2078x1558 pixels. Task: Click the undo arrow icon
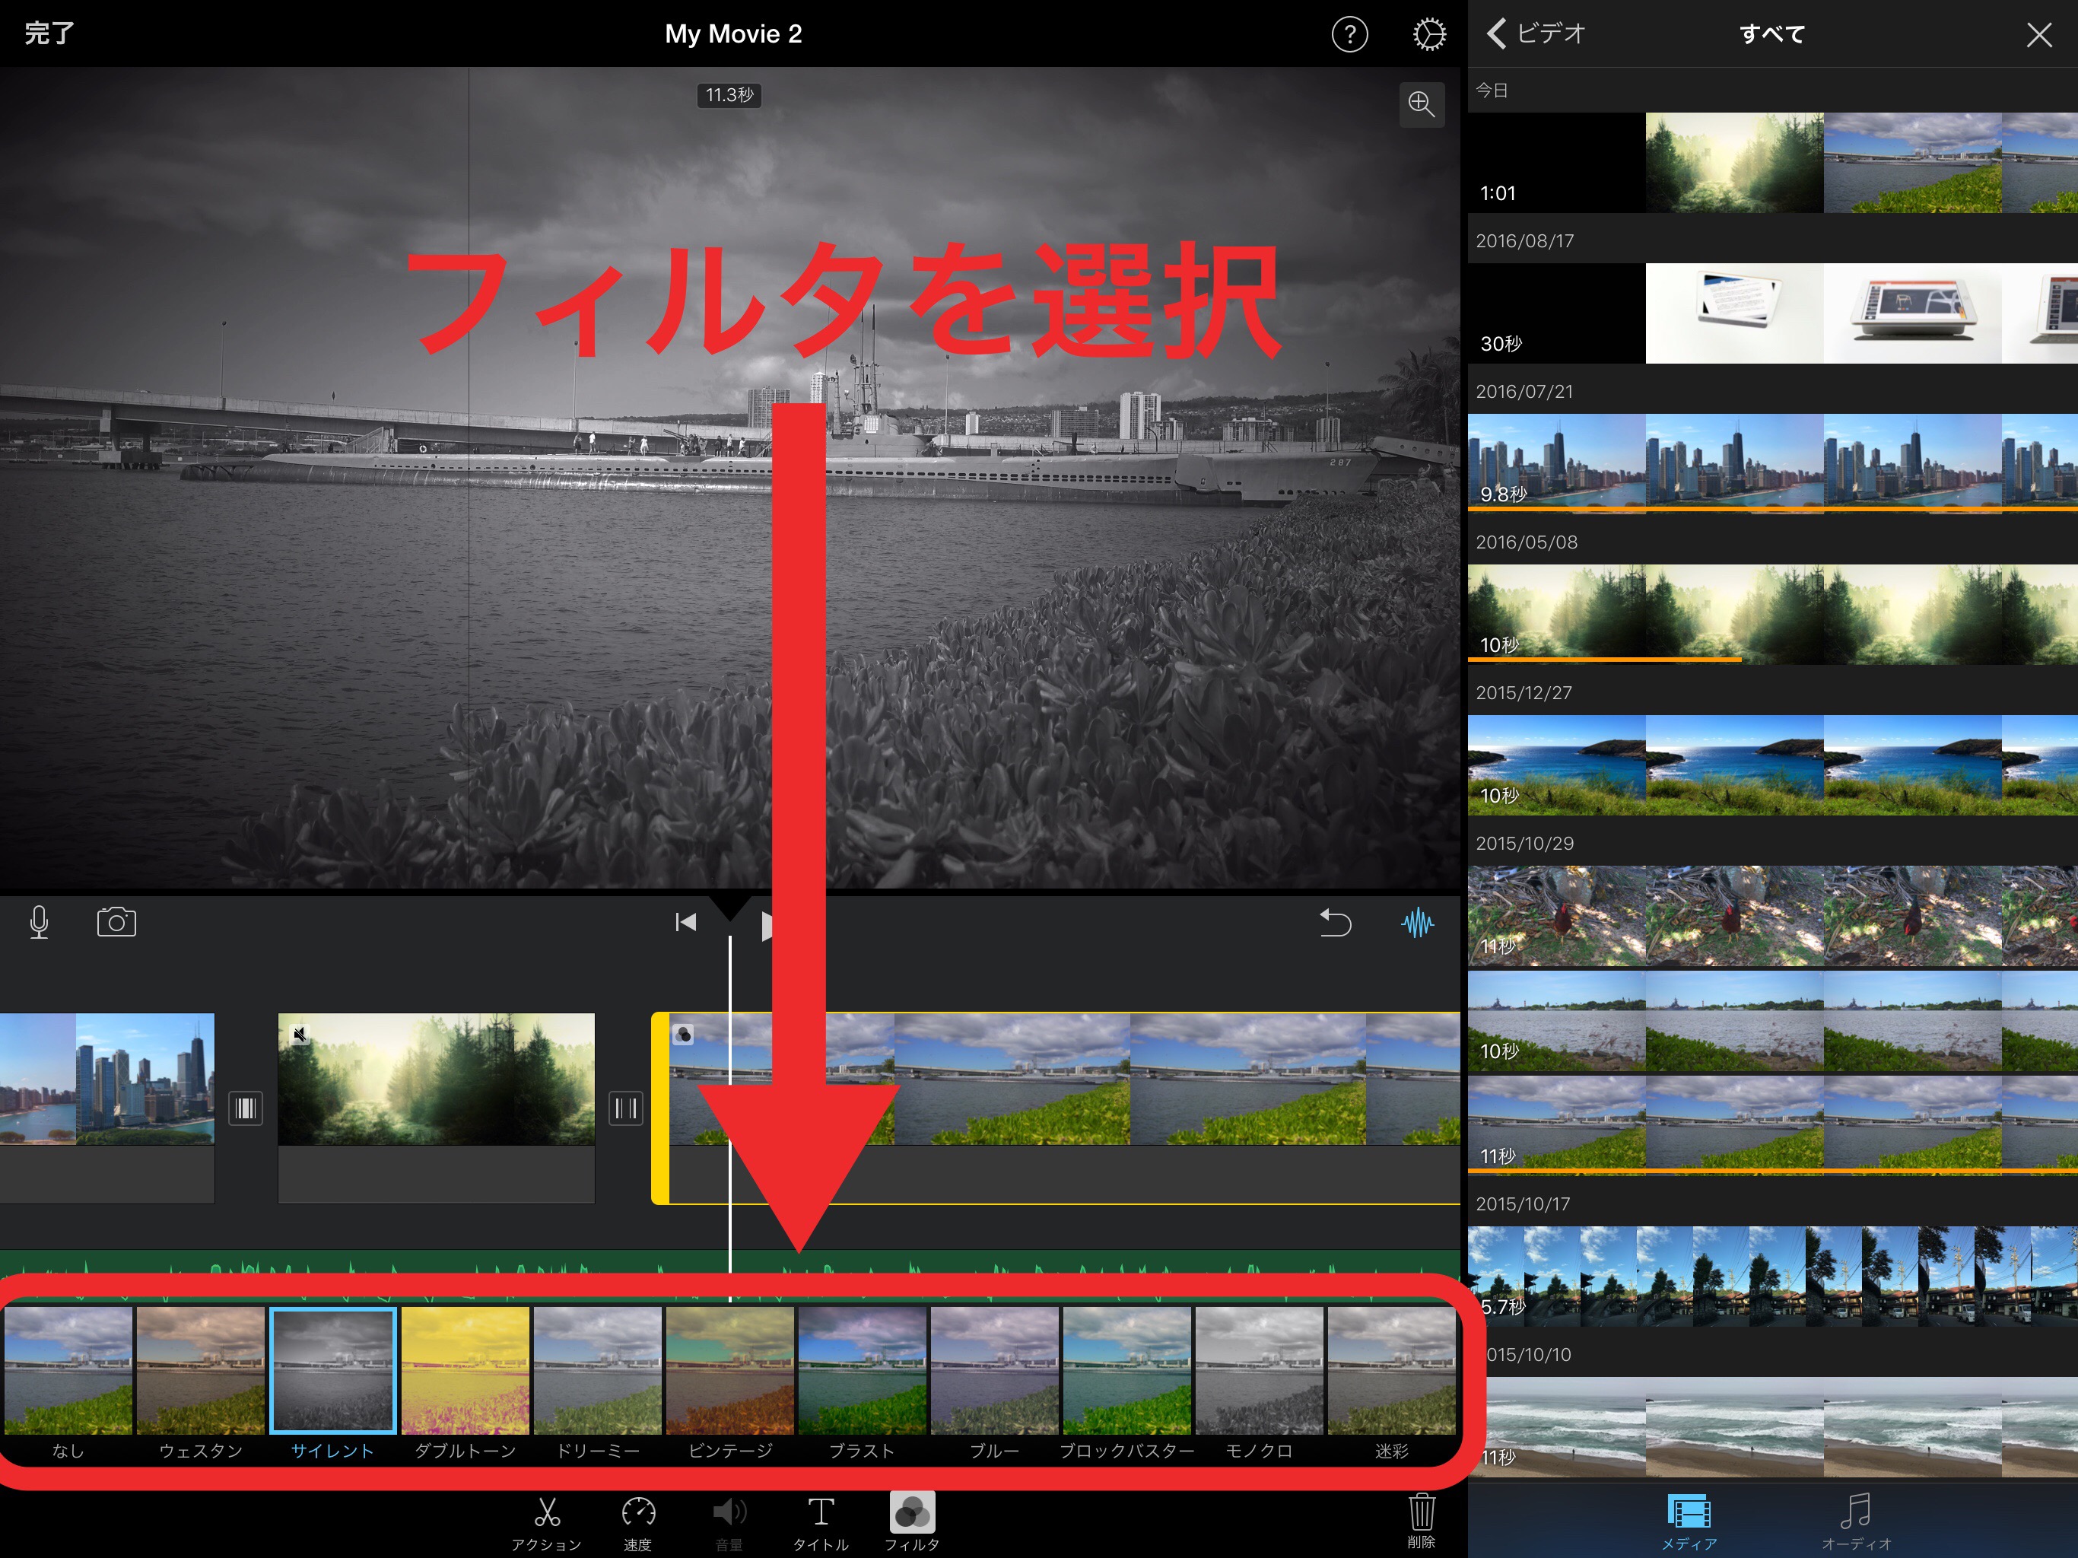click(1334, 923)
